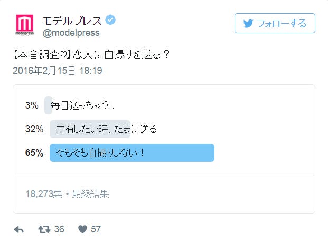Select poll option 毎日送っちゃう！
This screenshot has height=244, width=328.
pos(83,105)
